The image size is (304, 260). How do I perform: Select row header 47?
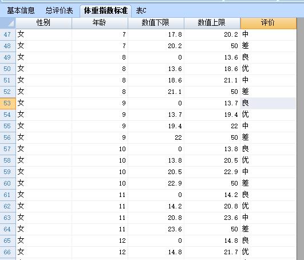(8, 34)
